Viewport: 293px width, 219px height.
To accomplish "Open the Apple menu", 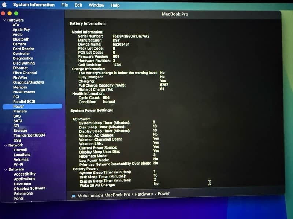I will point(4,4).
